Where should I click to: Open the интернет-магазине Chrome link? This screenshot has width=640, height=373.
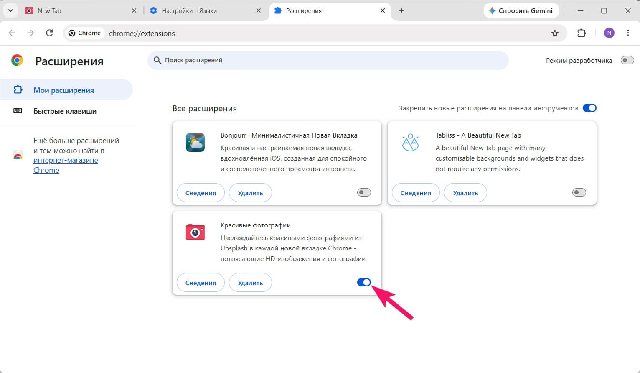click(66, 165)
